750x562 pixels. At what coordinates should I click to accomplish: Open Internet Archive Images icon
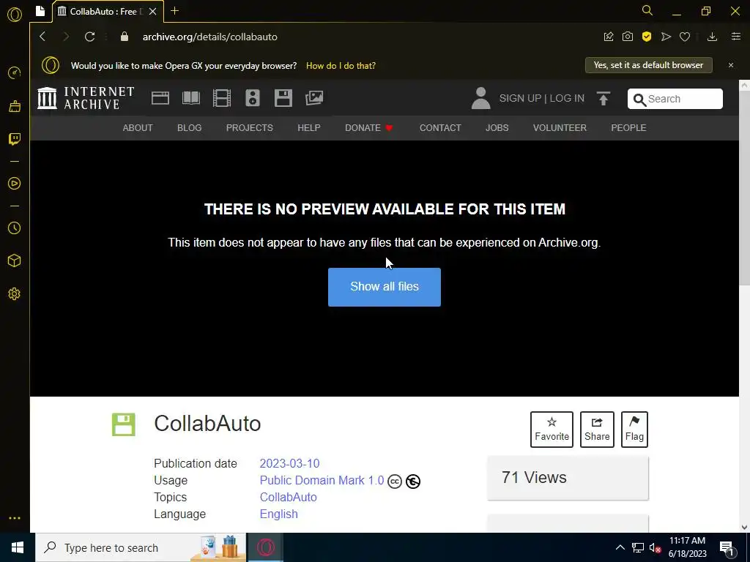point(314,99)
